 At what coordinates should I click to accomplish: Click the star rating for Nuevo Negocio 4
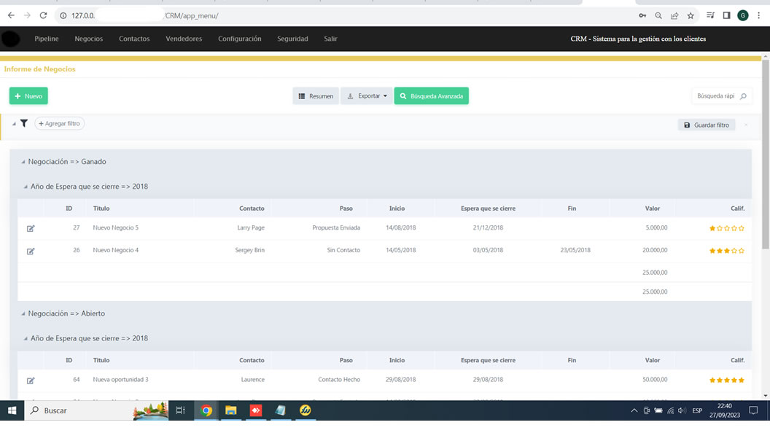click(x=727, y=251)
